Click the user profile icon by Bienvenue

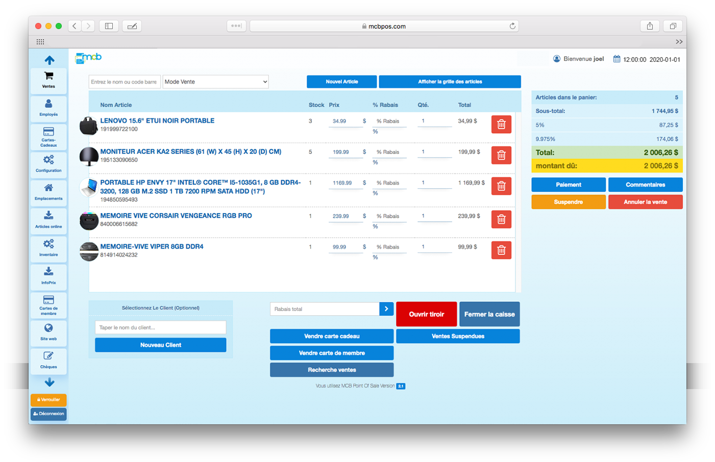point(557,59)
